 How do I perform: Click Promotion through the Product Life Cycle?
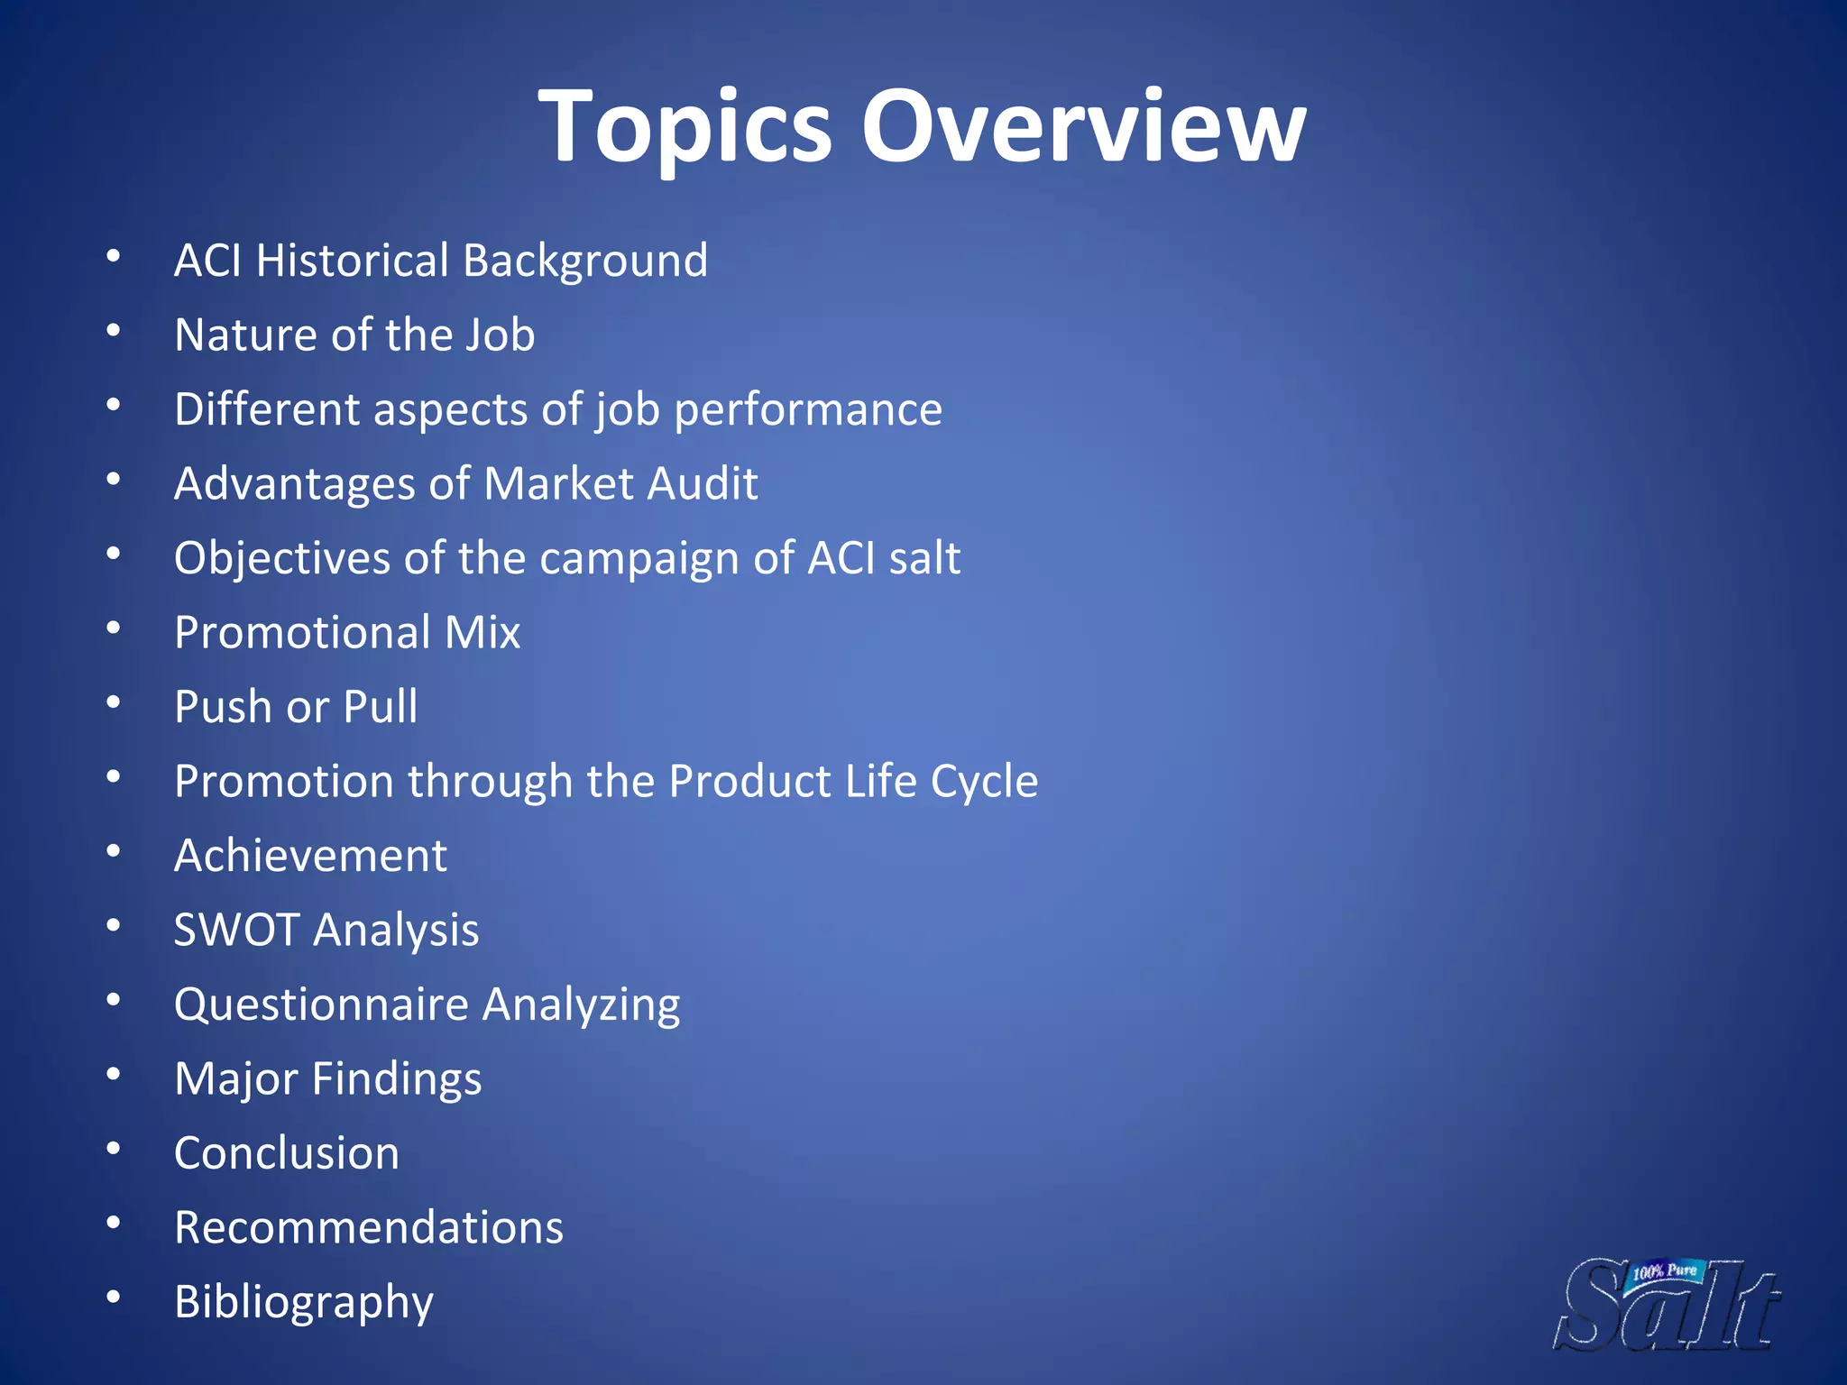606,782
